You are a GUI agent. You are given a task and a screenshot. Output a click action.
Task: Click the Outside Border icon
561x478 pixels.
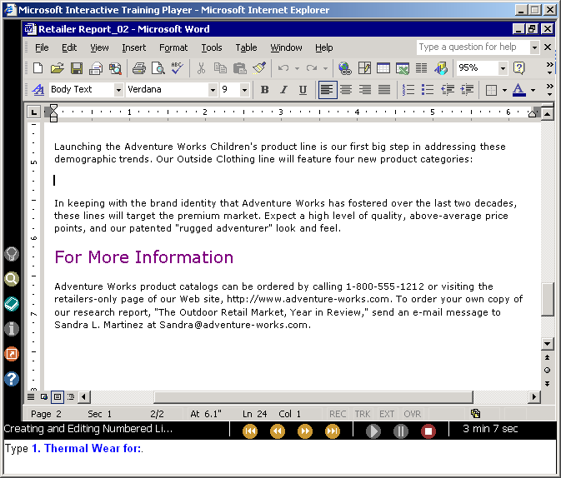coord(491,90)
